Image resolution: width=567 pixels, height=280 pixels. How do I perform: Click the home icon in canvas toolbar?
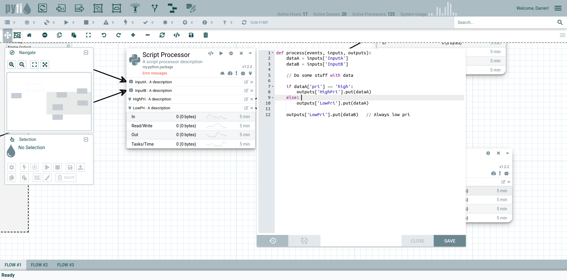(x=29, y=35)
